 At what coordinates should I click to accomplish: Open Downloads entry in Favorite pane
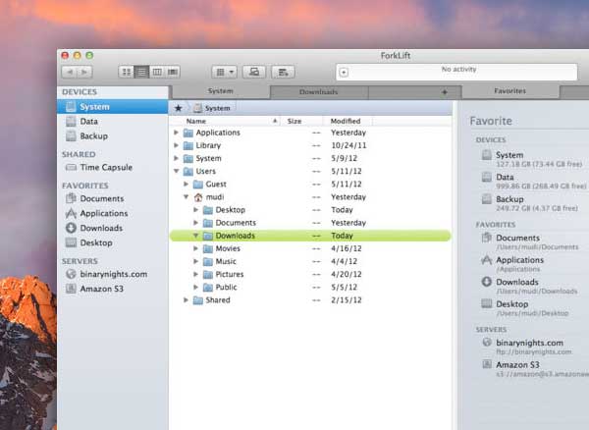(x=529, y=286)
